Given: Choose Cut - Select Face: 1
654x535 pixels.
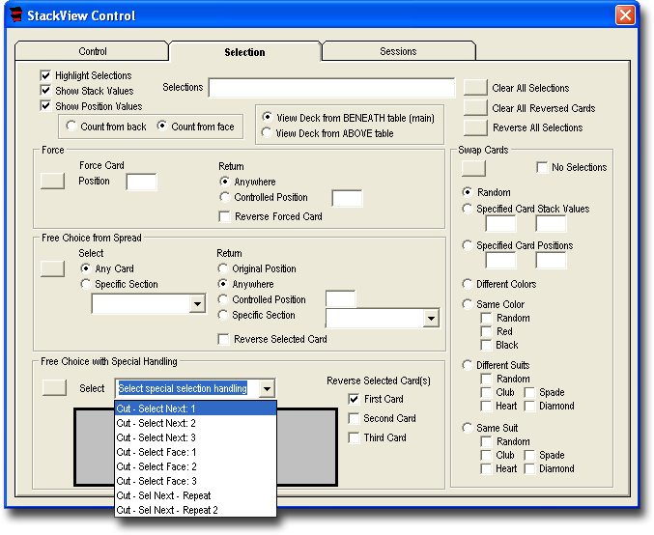Looking at the screenshot, I should [195, 452].
